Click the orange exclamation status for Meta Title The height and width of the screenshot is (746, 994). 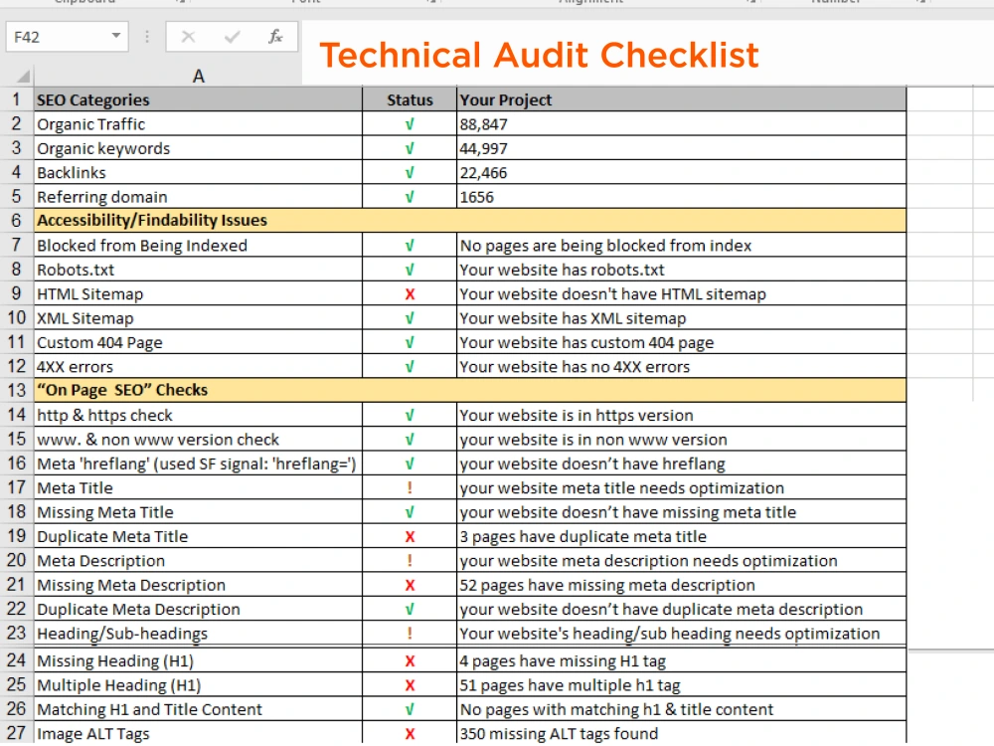coord(410,487)
